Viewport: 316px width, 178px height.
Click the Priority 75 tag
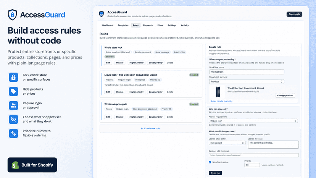166,109
